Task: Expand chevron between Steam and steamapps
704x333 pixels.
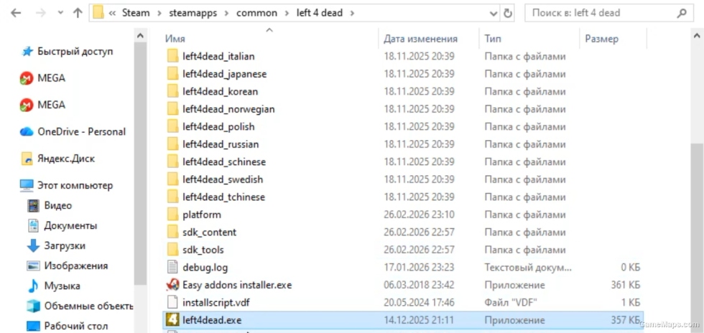Action: (159, 13)
